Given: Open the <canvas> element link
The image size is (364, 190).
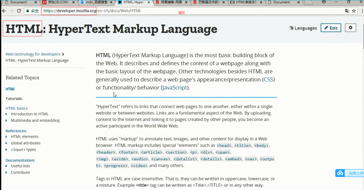Looking at the screenshot, I should [x=161, y=159].
